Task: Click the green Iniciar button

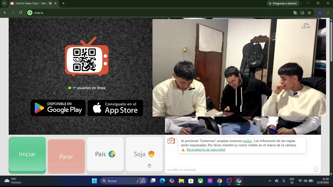Action: [27, 155]
